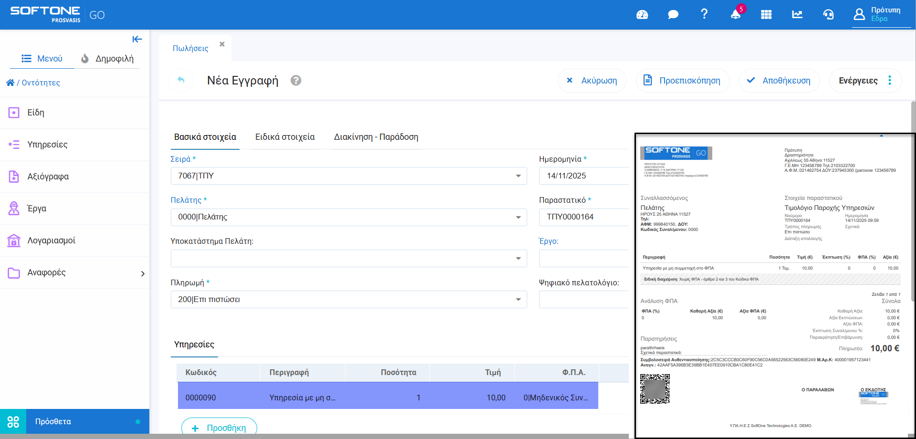Open the chat messages icon
This screenshot has width=916, height=439.
tap(673, 15)
